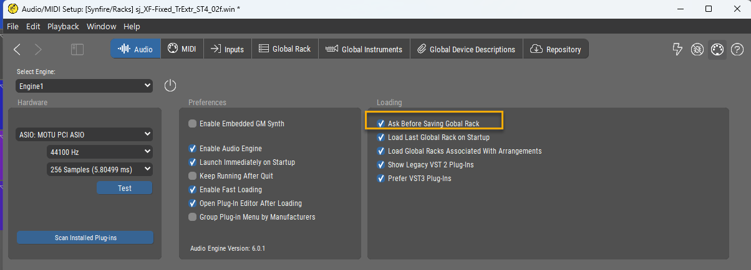Switch to the Global Rack tab

pyautogui.click(x=284, y=49)
